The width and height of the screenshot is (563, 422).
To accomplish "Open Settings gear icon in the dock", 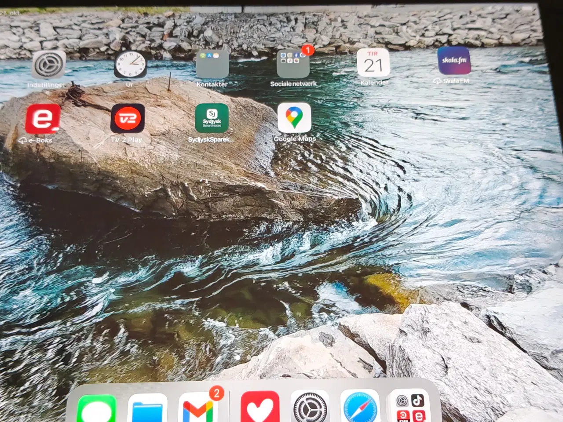I will [x=310, y=407].
